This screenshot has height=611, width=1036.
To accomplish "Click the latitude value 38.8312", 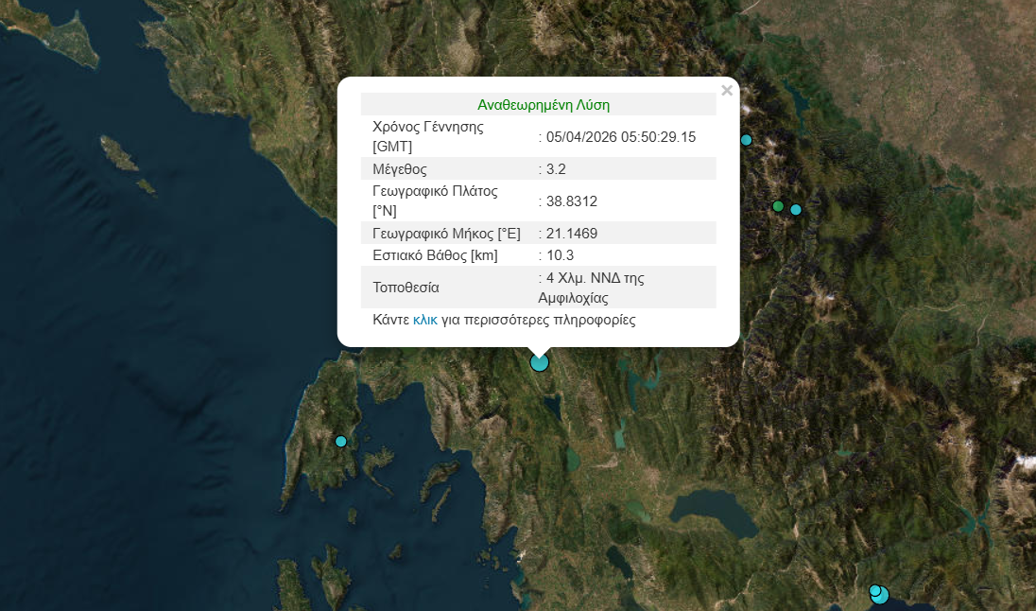I will click(x=571, y=201).
